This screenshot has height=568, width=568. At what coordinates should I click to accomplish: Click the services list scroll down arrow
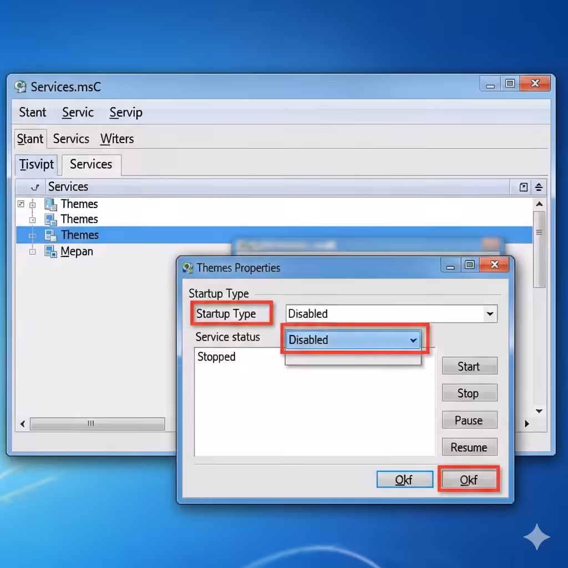[539, 411]
